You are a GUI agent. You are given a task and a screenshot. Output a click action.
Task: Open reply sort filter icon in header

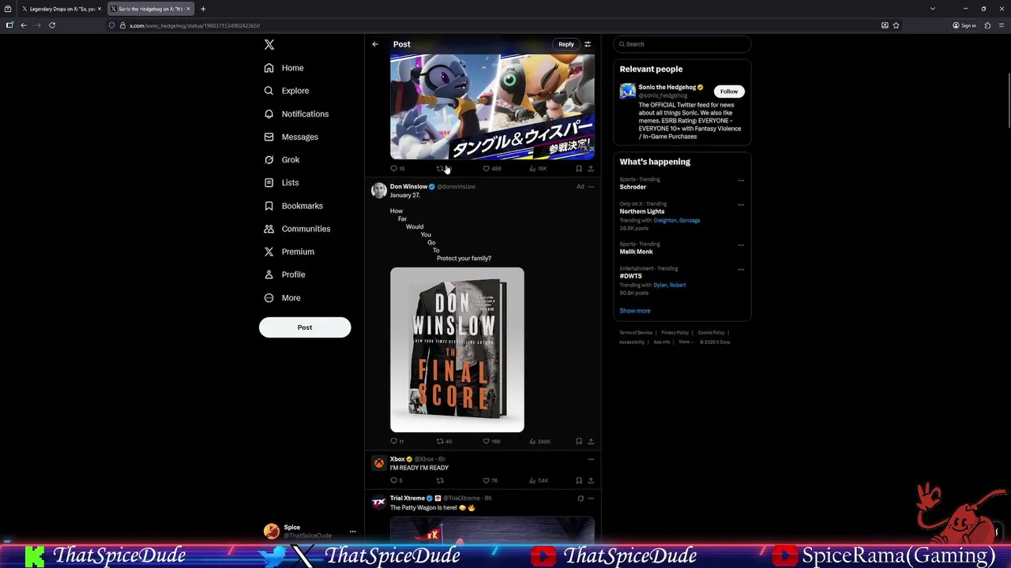coord(588,44)
